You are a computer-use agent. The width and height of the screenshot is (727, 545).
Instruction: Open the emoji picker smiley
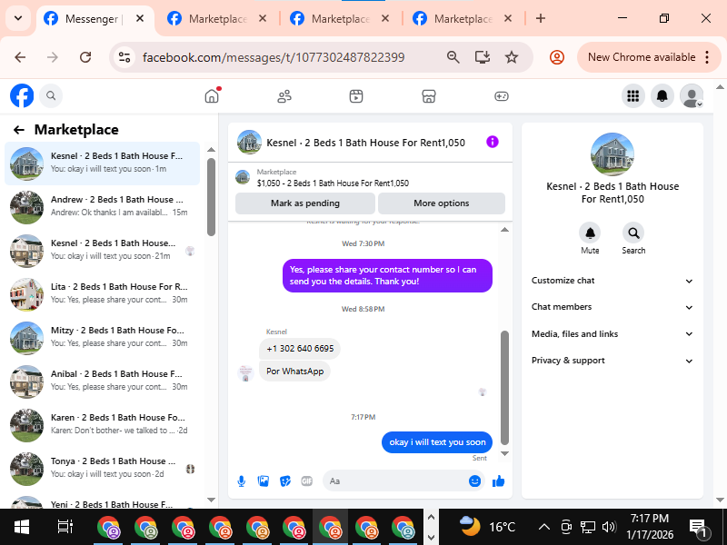click(x=474, y=481)
